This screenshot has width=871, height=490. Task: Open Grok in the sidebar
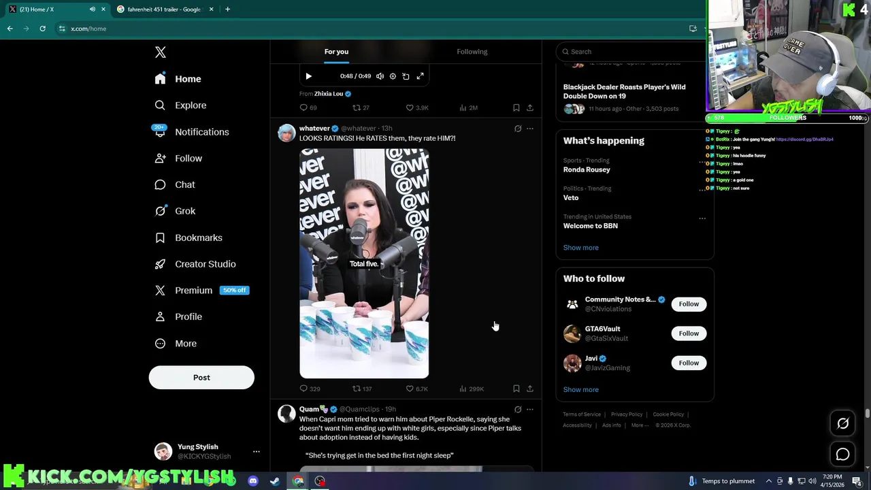(x=175, y=211)
